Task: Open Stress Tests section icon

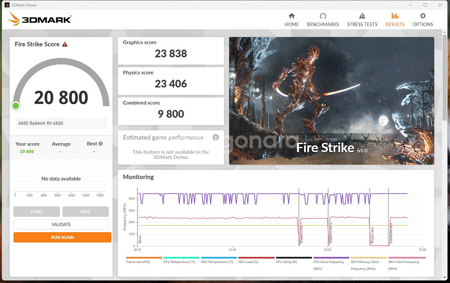Action: click(362, 16)
